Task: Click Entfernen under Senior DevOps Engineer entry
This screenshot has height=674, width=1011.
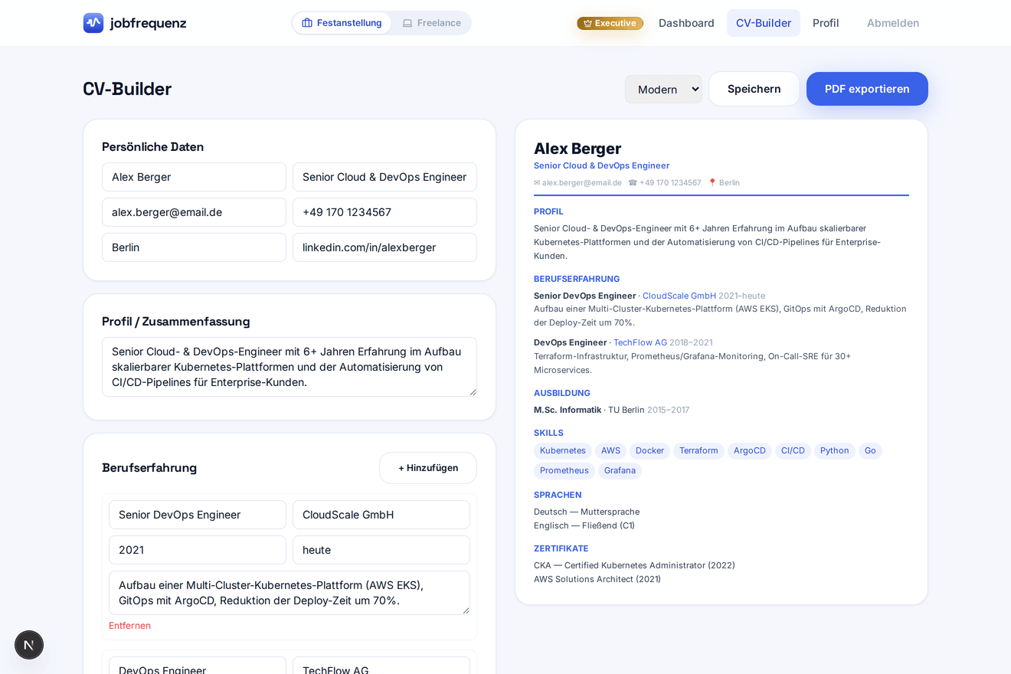Action: pyautogui.click(x=129, y=626)
